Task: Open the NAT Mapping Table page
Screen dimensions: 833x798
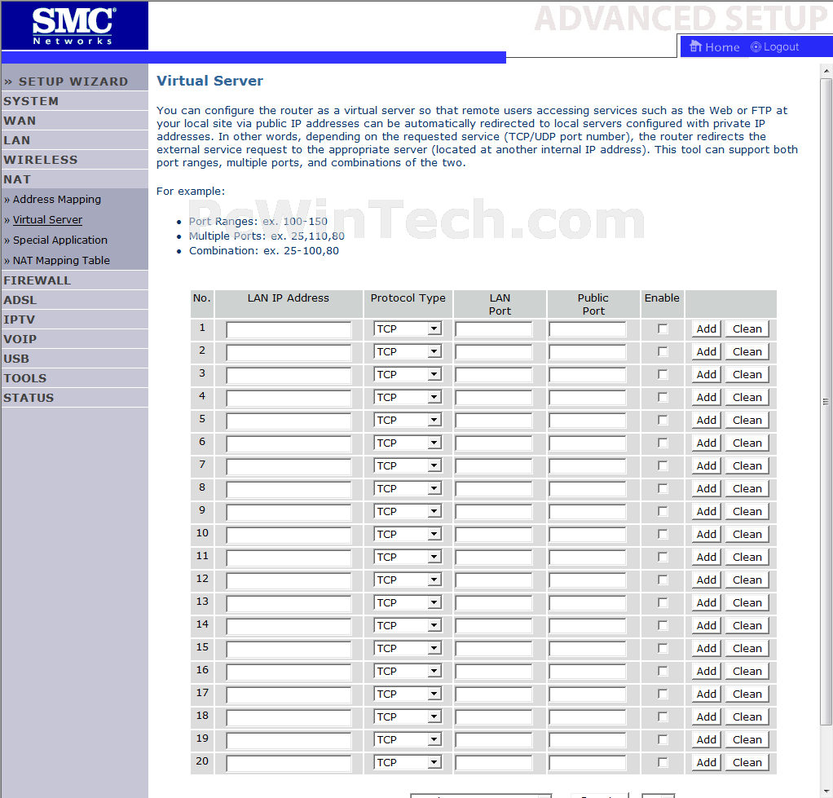Action: [x=61, y=260]
